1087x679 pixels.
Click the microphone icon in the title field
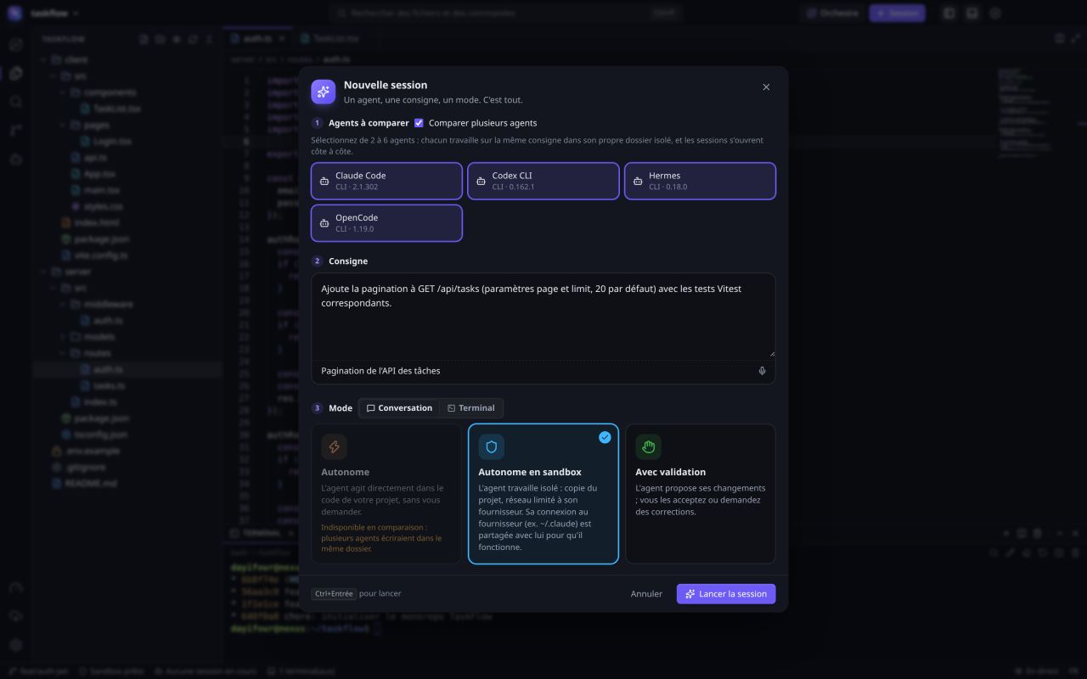point(762,371)
